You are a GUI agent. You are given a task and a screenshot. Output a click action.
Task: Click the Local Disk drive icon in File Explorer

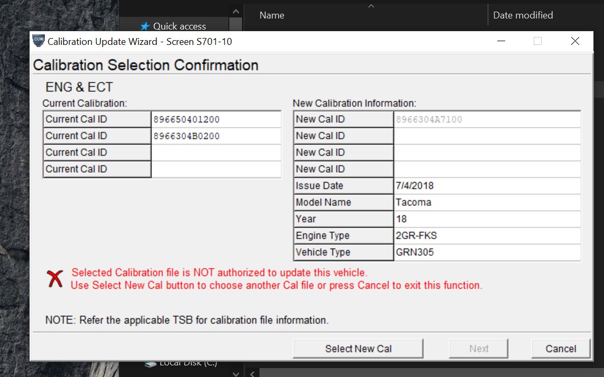coord(151,363)
